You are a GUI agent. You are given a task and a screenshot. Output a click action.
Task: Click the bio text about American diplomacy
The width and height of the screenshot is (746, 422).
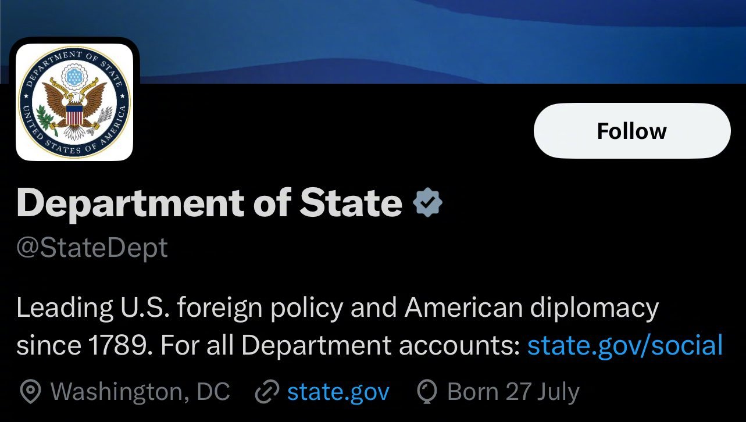(x=369, y=327)
